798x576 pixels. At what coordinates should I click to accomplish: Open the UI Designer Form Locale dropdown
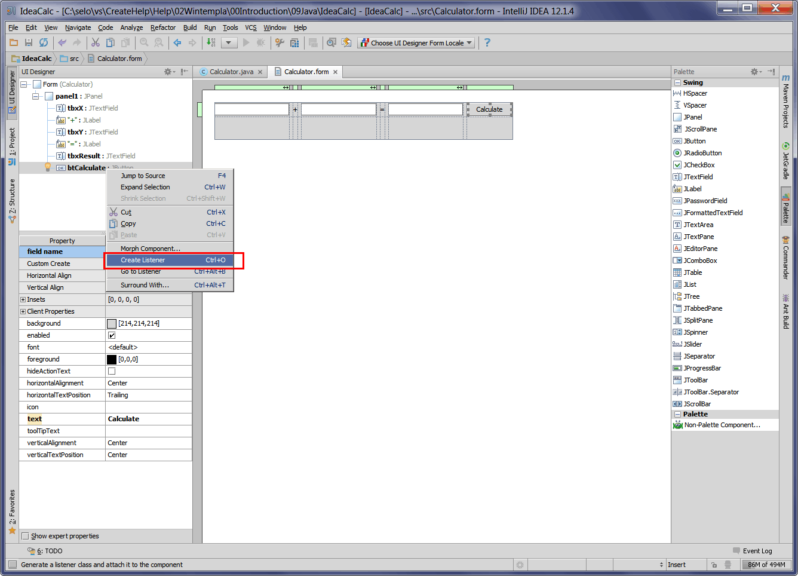pyautogui.click(x=416, y=42)
